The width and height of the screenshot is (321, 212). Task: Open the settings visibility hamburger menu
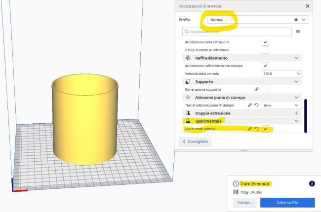pos(298,32)
